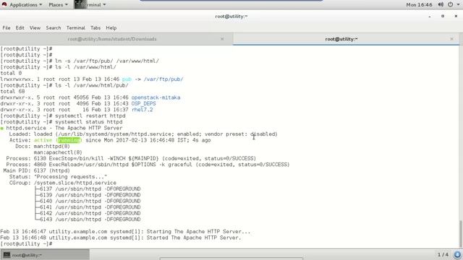This screenshot has width=463, height=260.
Task: Click the Started The Apache HTTP Server log line
Action: [x=121, y=238]
